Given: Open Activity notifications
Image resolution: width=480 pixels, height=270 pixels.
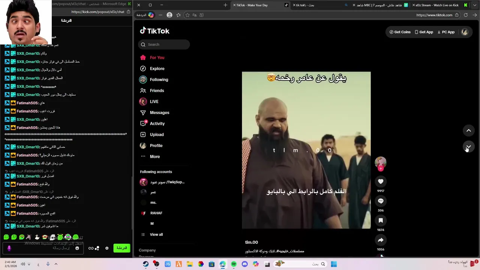Looking at the screenshot, I should pos(152,123).
